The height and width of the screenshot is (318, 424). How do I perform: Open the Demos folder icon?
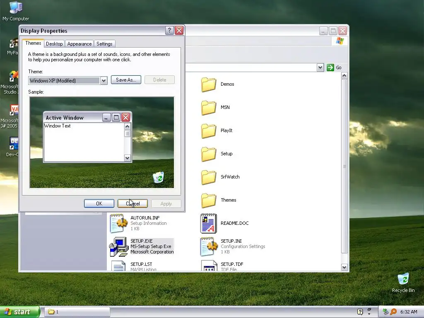[x=209, y=84]
